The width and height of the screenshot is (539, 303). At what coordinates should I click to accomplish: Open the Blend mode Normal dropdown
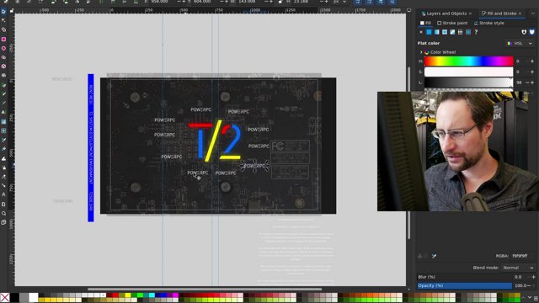click(x=518, y=268)
